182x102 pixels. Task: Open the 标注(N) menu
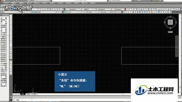tap(61, 3)
